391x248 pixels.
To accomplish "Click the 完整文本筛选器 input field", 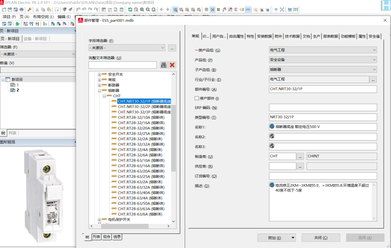I will tap(123, 65).
